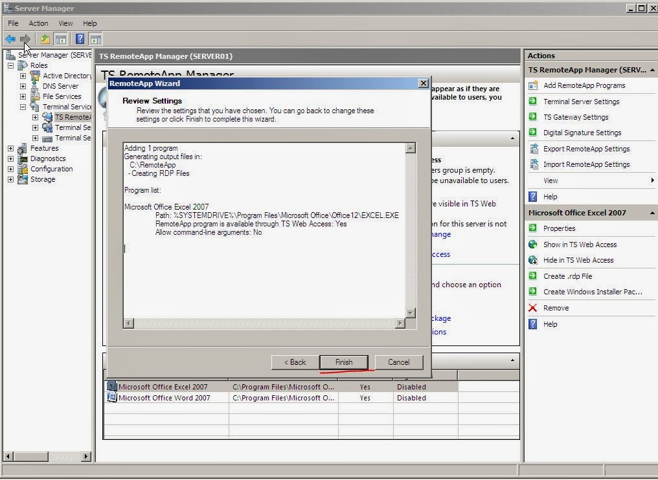The height and width of the screenshot is (480, 658).
Task: Click the Remove action link
Action: pyautogui.click(x=556, y=308)
